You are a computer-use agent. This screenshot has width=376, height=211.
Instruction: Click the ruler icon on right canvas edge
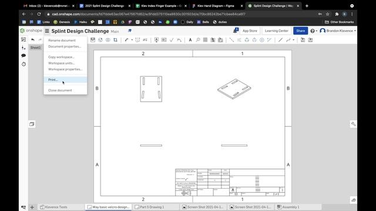point(353,124)
